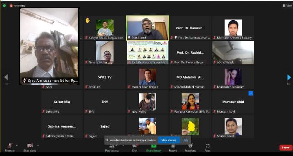This screenshot has width=293, height=156.
Task: Click the green Share Screen icon
Action: tap(153, 146)
